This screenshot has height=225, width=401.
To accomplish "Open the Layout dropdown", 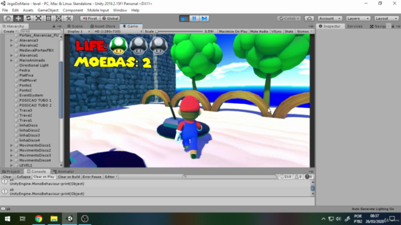I will 386,18.
